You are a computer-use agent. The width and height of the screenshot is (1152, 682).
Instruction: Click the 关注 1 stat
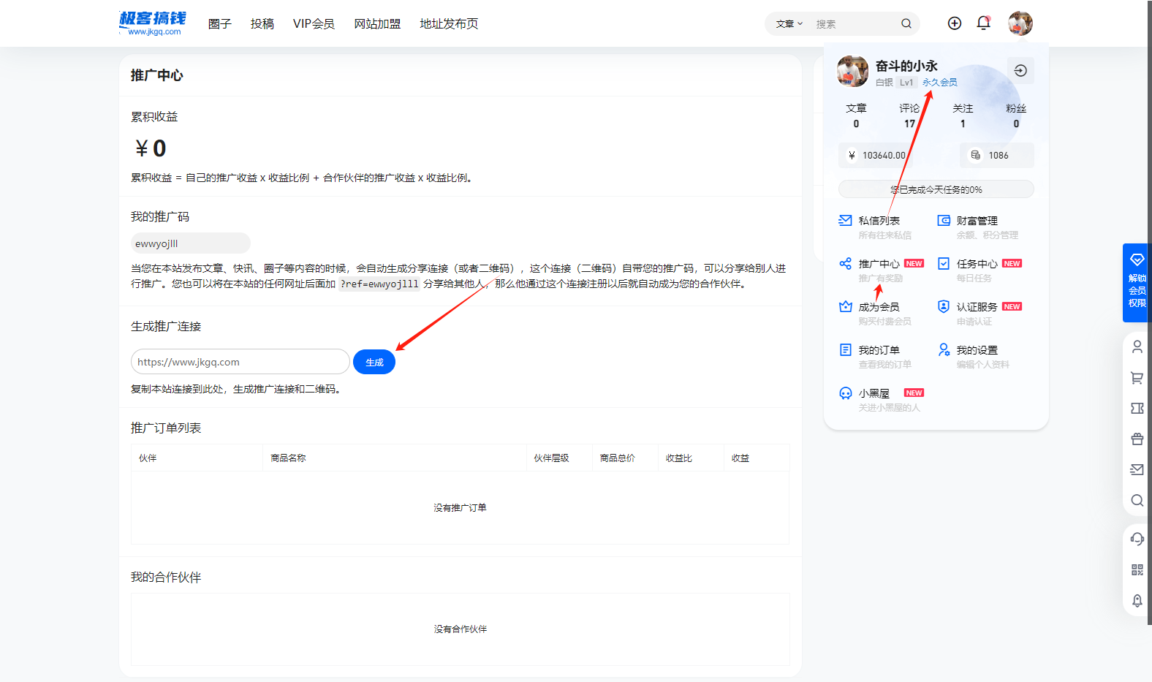(963, 115)
